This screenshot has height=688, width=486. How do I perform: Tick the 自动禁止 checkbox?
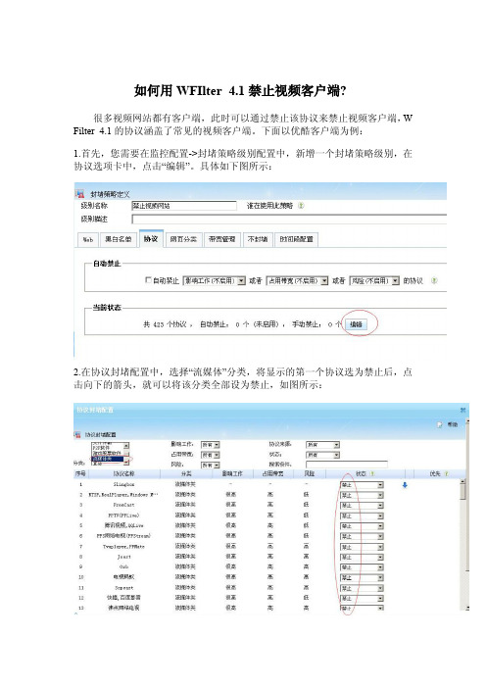148,280
